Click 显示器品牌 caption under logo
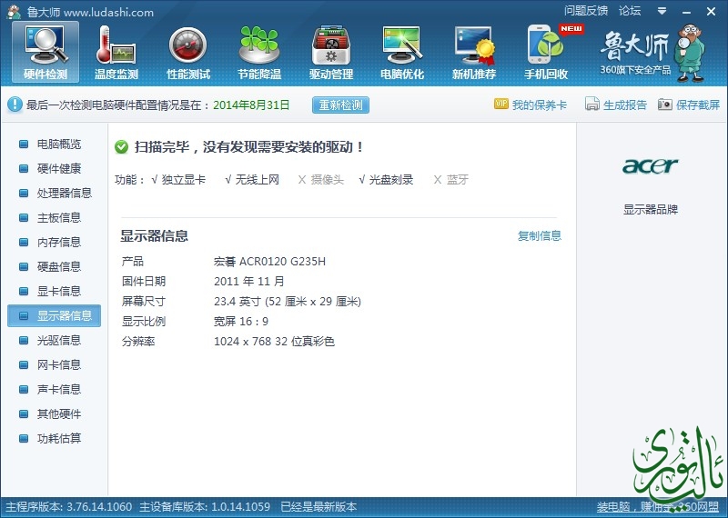Screen dimensions: 728x518 (x=651, y=210)
